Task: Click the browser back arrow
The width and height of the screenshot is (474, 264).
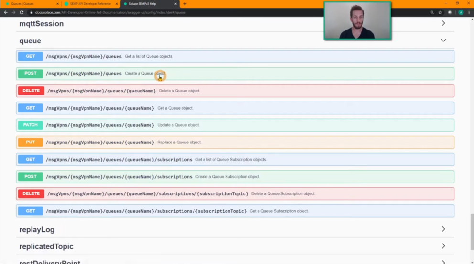Action: [x=5, y=12]
